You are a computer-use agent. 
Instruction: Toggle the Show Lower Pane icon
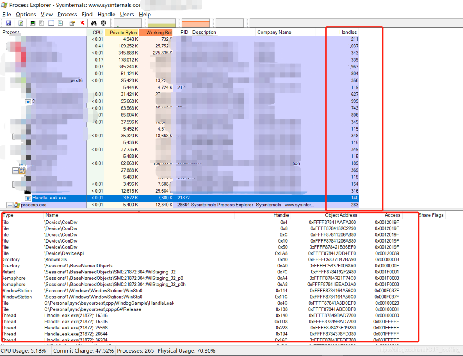(x=51, y=23)
